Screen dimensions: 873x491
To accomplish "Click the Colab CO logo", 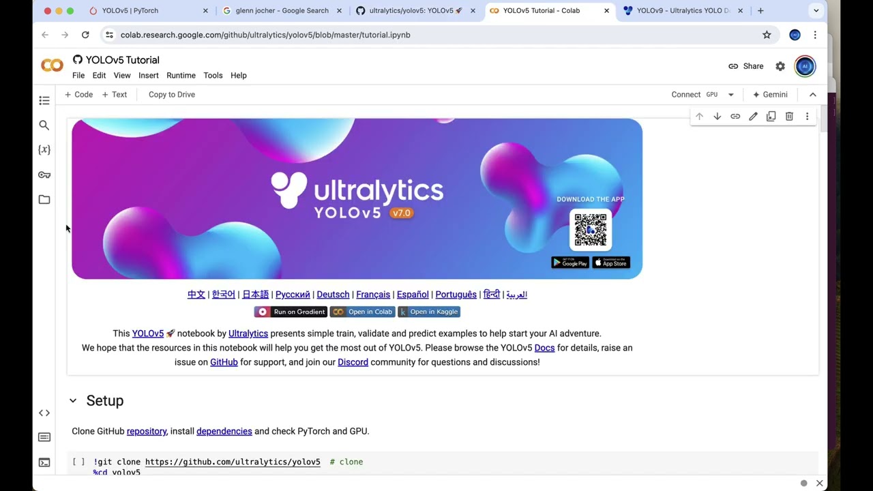I will coord(52,65).
